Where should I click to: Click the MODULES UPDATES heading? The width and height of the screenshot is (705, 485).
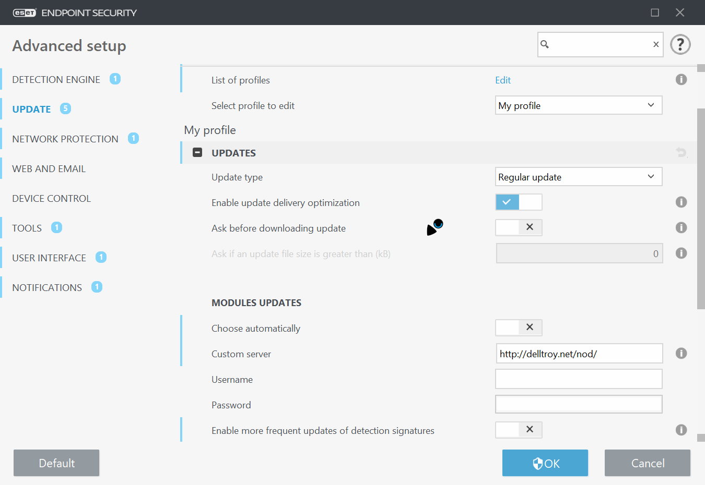tap(256, 302)
